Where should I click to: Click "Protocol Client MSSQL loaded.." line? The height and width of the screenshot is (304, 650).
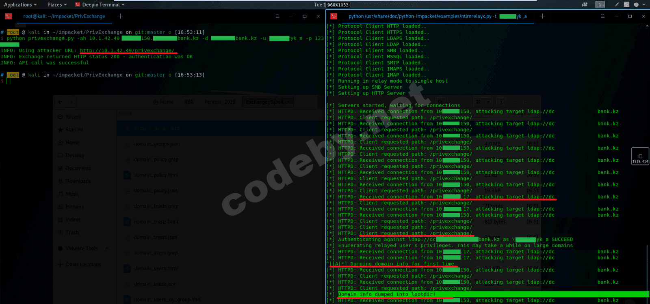pos(378,57)
